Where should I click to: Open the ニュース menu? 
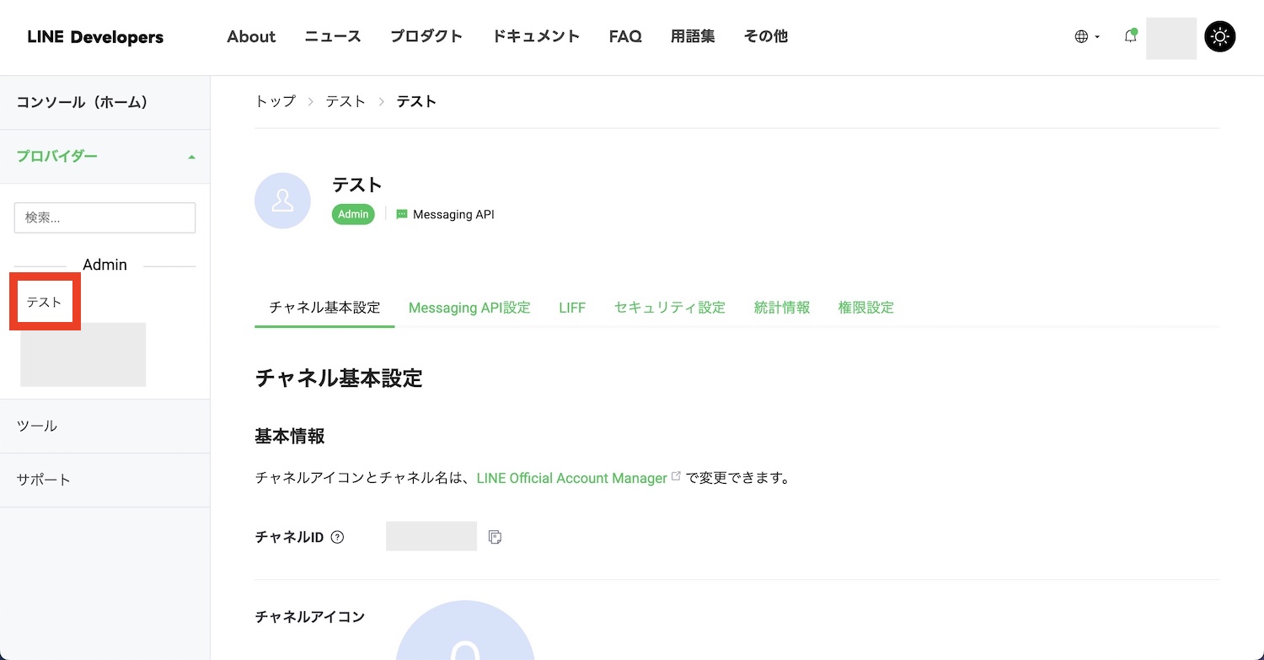pos(333,36)
